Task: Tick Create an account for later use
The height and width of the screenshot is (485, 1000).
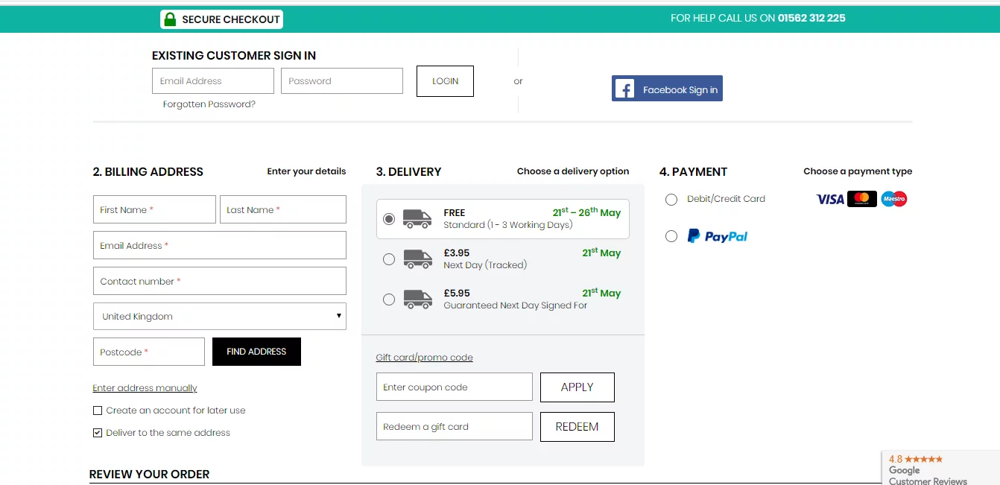Action: pyautogui.click(x=98, y=410)
